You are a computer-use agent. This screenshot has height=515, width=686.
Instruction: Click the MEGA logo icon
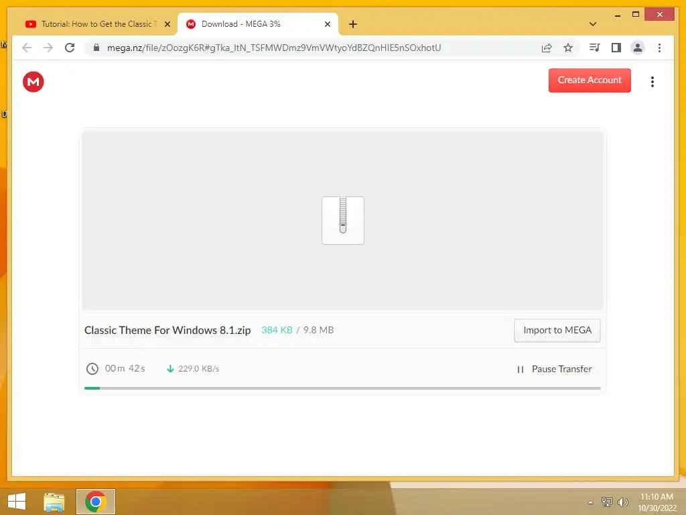tap(33, 82)
